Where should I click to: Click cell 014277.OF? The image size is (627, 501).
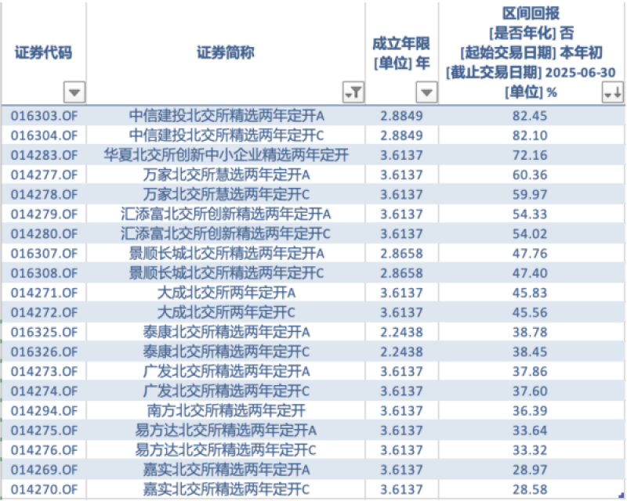point(44,175)
